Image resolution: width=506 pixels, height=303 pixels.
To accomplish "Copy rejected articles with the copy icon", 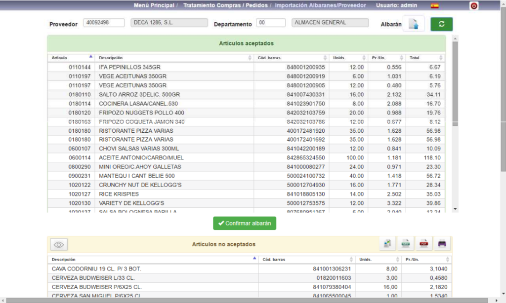I will click(x=387, y=244).
